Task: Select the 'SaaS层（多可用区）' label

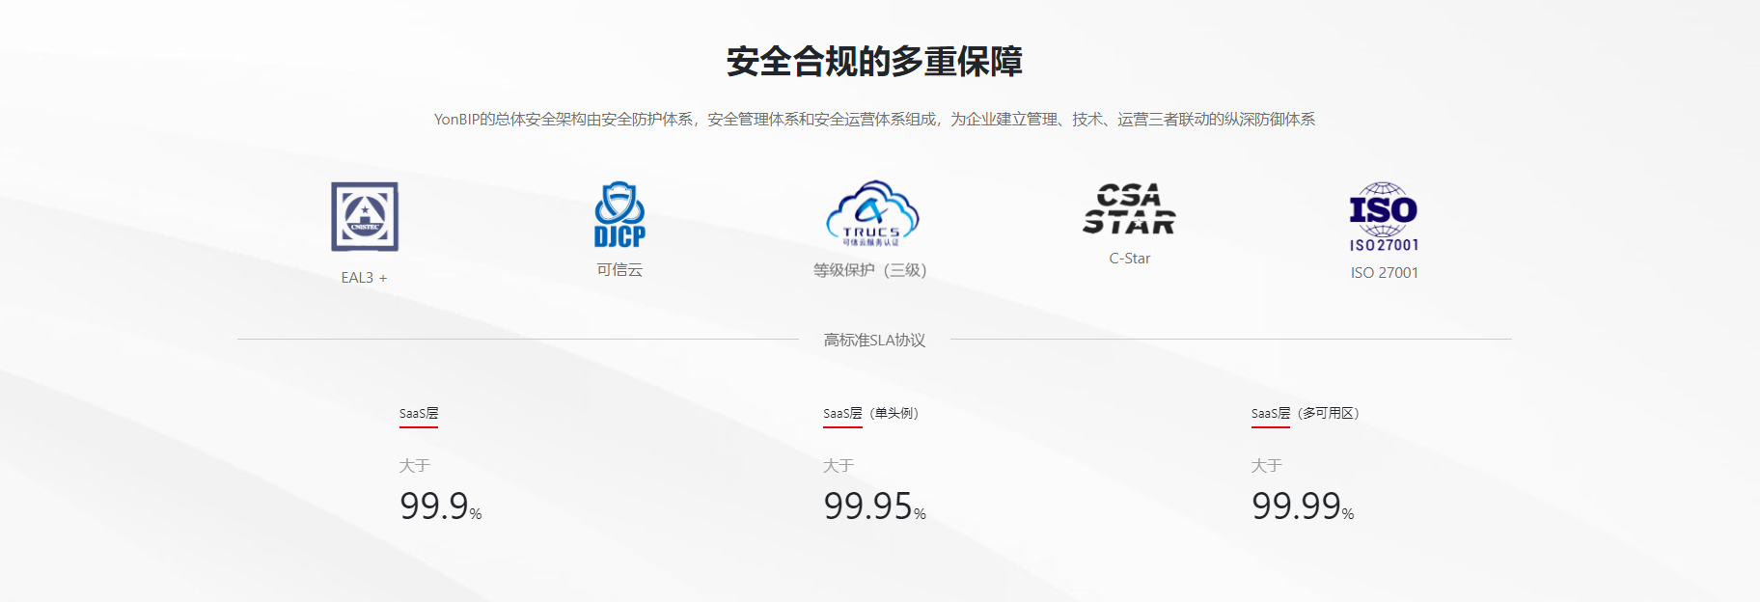Action: pyautogui.click(x=1306, y=413)
